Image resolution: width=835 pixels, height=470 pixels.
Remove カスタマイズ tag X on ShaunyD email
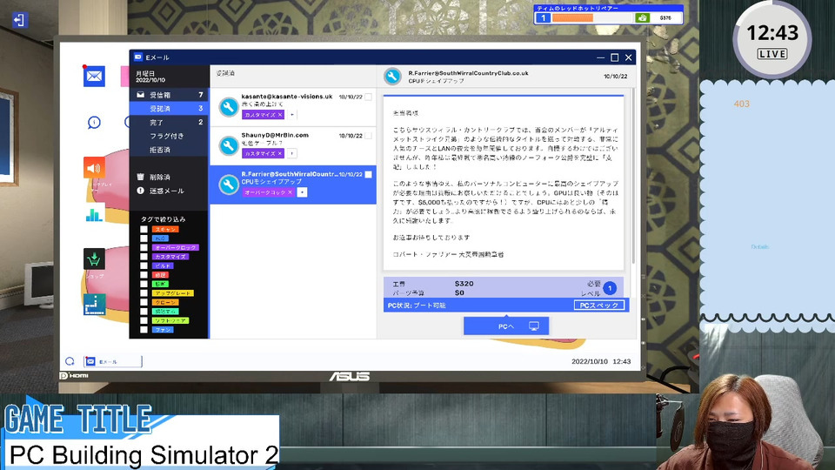point(280,153)
